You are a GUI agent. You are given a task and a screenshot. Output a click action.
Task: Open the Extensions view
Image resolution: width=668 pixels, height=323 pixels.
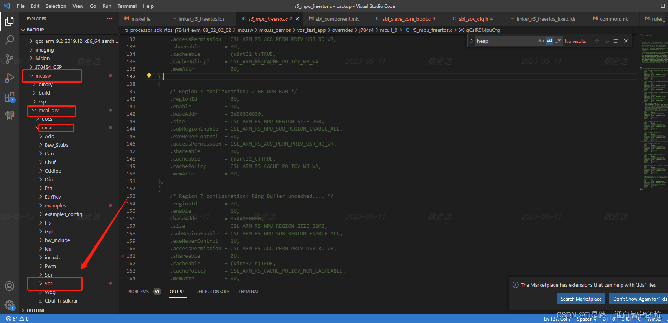point(9,97)
